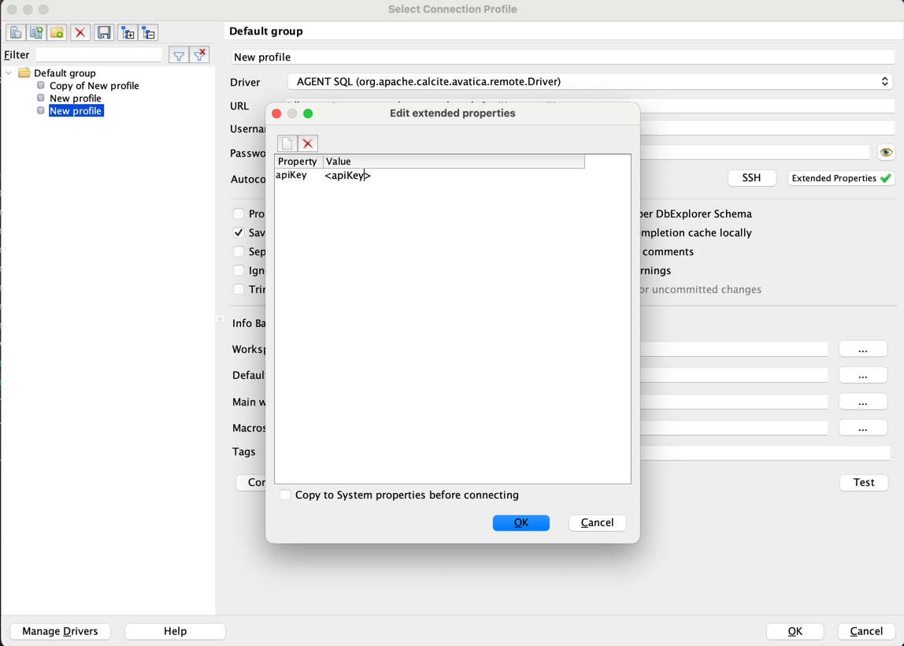This screenshot has width=904, height=646.
Task: Delete property row in extended properties dialog
Action: (x=308, y=143)
